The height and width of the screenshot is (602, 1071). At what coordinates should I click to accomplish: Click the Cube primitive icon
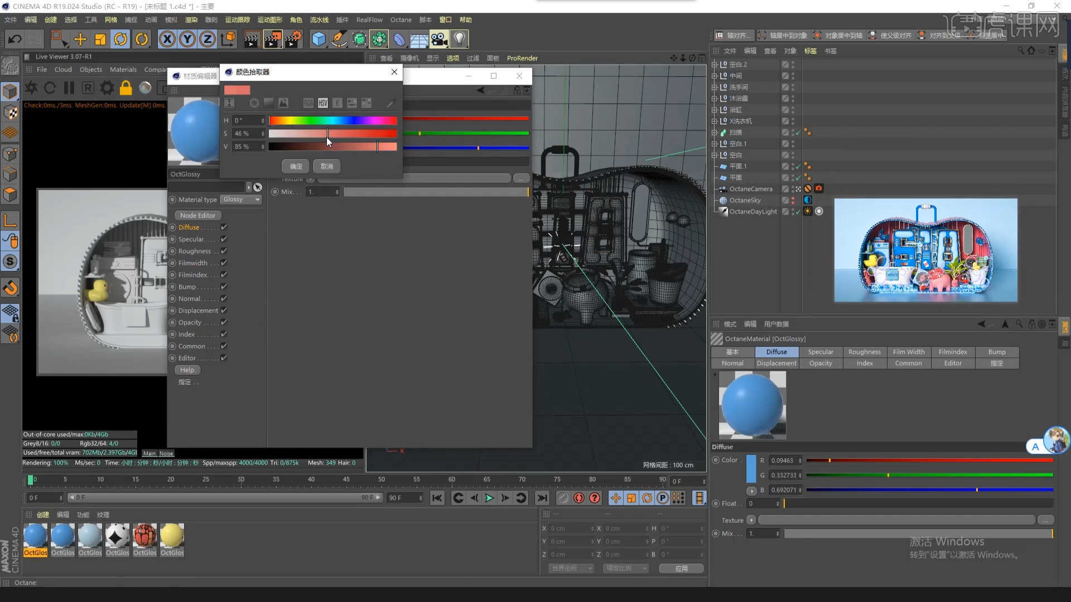pos(319,39)
